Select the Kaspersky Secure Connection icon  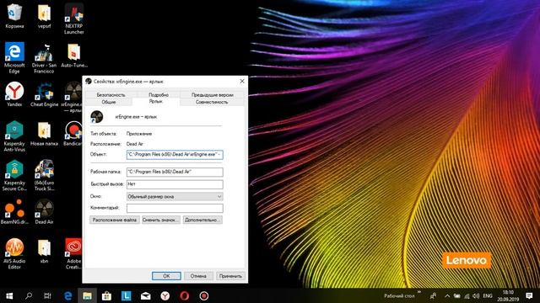tap(14, 175)
